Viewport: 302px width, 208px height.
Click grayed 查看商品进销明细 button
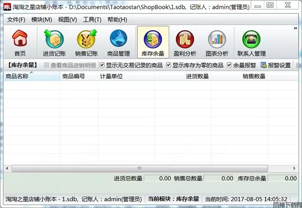70,65
